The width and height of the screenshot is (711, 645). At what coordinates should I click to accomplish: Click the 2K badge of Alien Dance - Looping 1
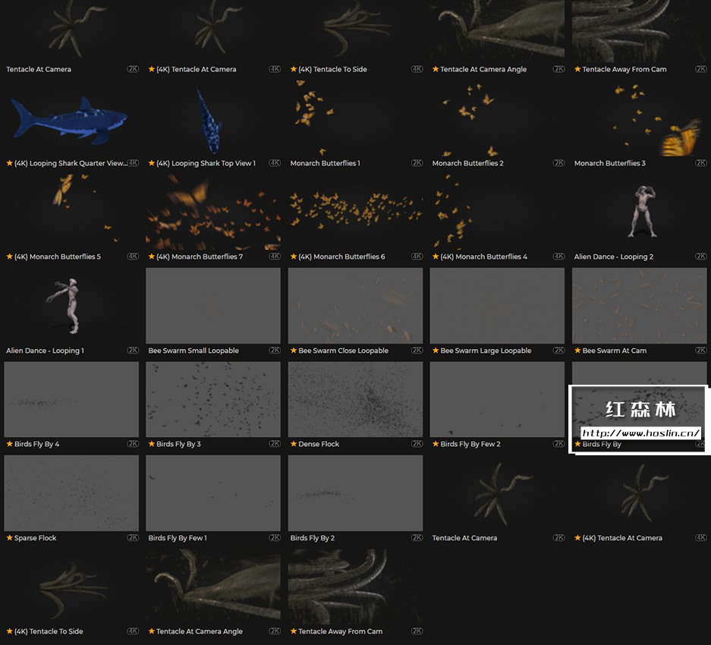click(133, 350)
